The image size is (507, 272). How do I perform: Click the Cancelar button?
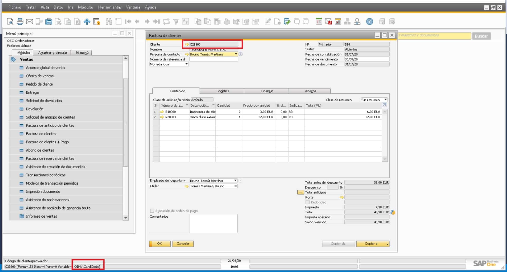coord(183,244)
